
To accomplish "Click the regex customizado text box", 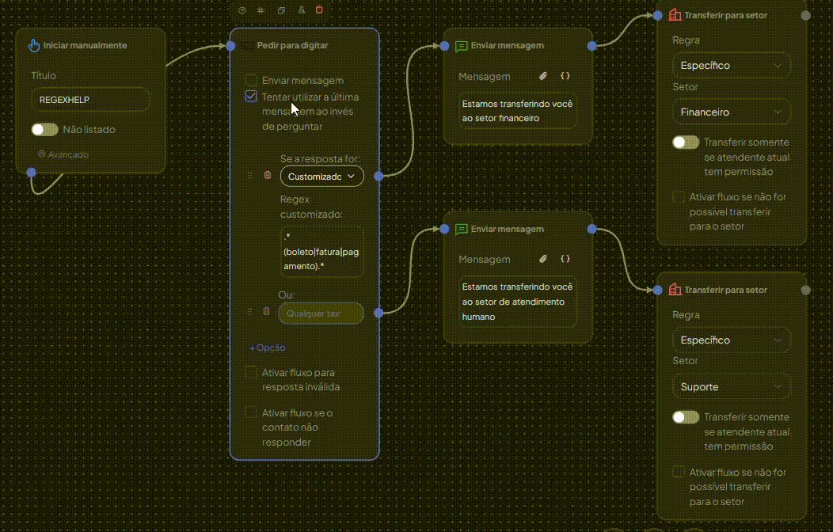I will point(321,252).
